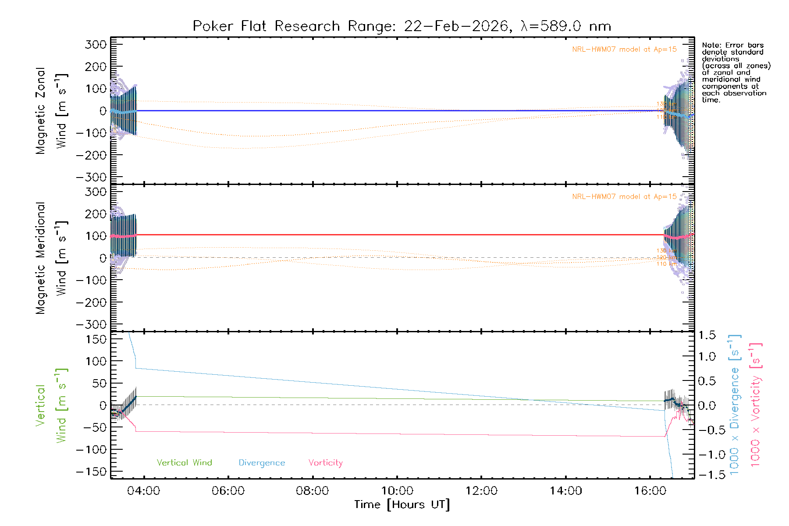Image resolution: width=789 pixels, height=526 pixels.
Task: Click the 04:00 time axis tick label
Action: click(143, 491)
